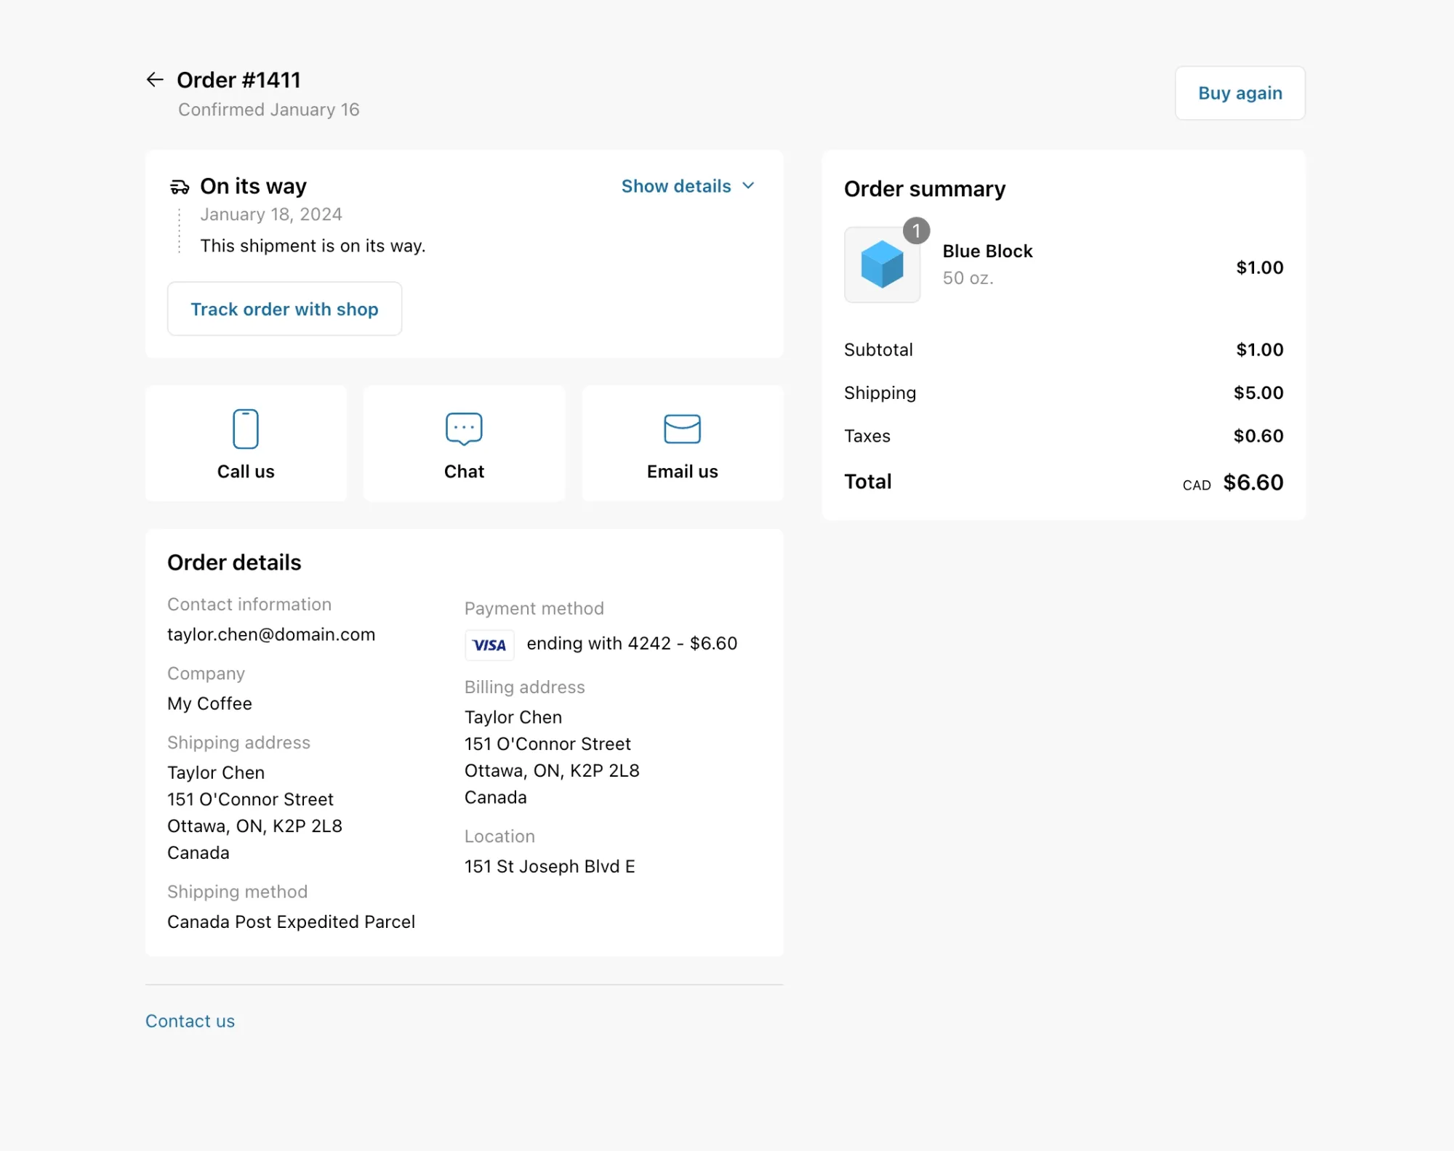
Task: Click the back arrow next to Order #1411
Action: tap(155, 80)
